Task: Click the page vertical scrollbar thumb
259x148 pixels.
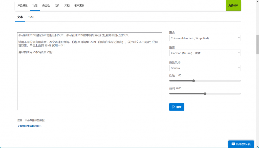Action: click(257, 45)
